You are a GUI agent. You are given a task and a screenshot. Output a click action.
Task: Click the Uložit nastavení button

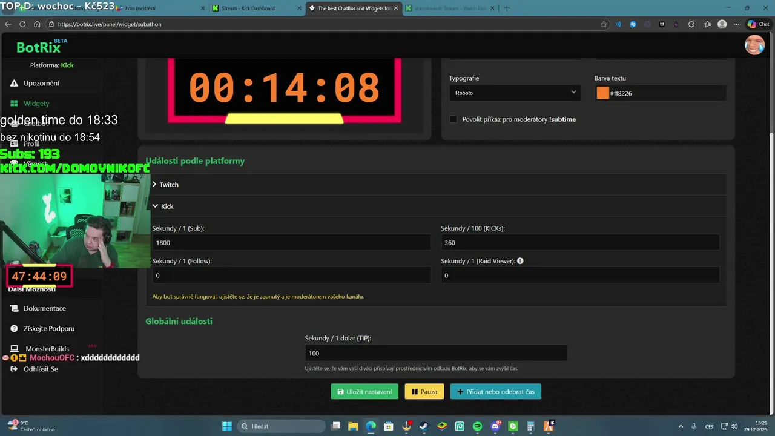(364, 392)
